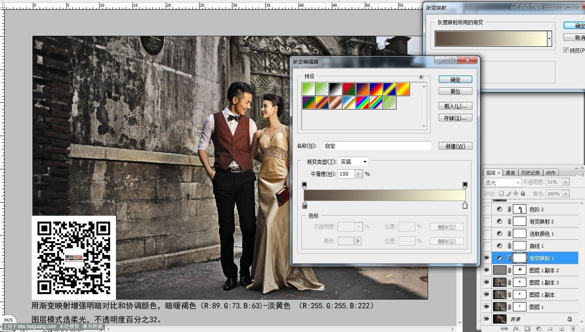585x332 pixels.
Task: Select the right opacity stop above gradient
Action: pos(465,185)
